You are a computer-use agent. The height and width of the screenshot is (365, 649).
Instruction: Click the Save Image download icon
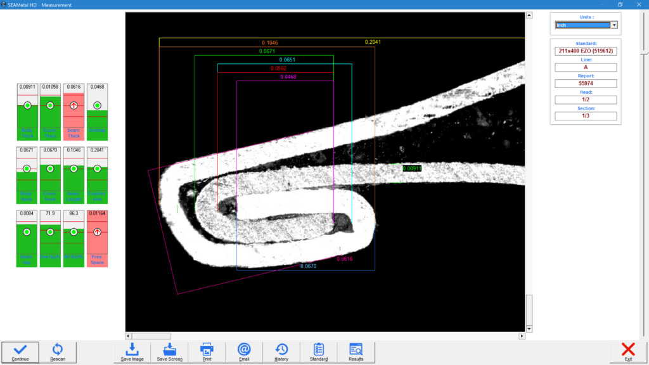tap(132, 352)
